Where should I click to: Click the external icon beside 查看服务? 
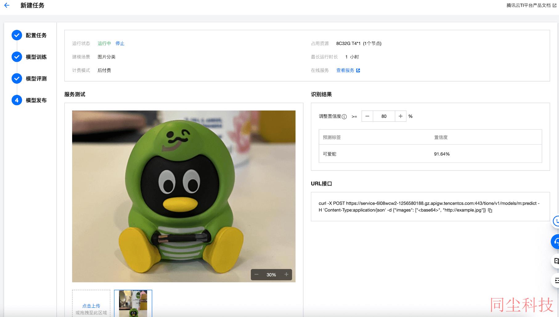point(358,70)
